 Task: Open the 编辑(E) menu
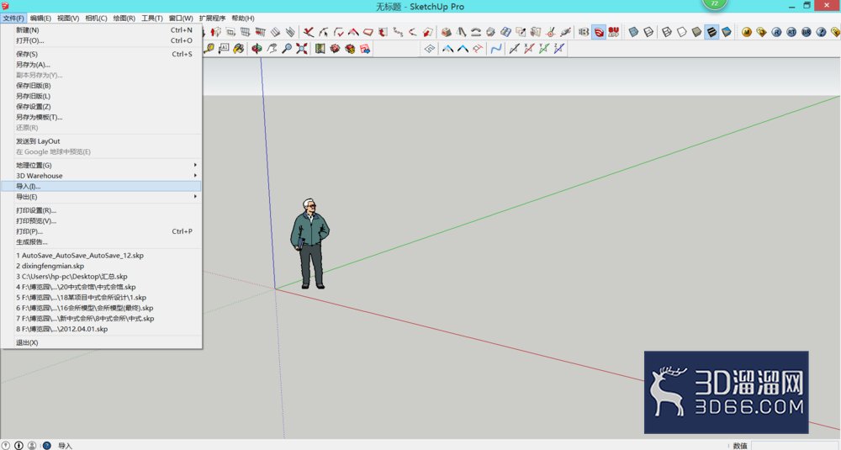pyautogui.click(x=40, y=19)
